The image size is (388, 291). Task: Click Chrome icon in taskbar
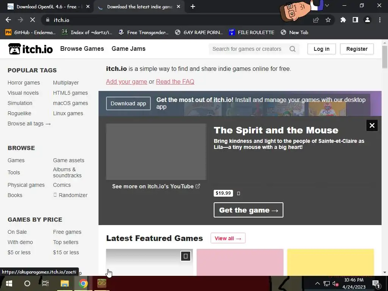[x=83, y=283]
